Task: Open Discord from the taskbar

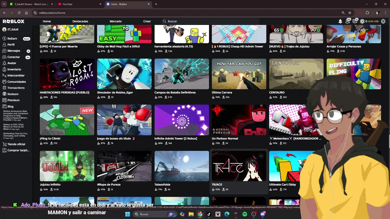Action: (263, 214)
